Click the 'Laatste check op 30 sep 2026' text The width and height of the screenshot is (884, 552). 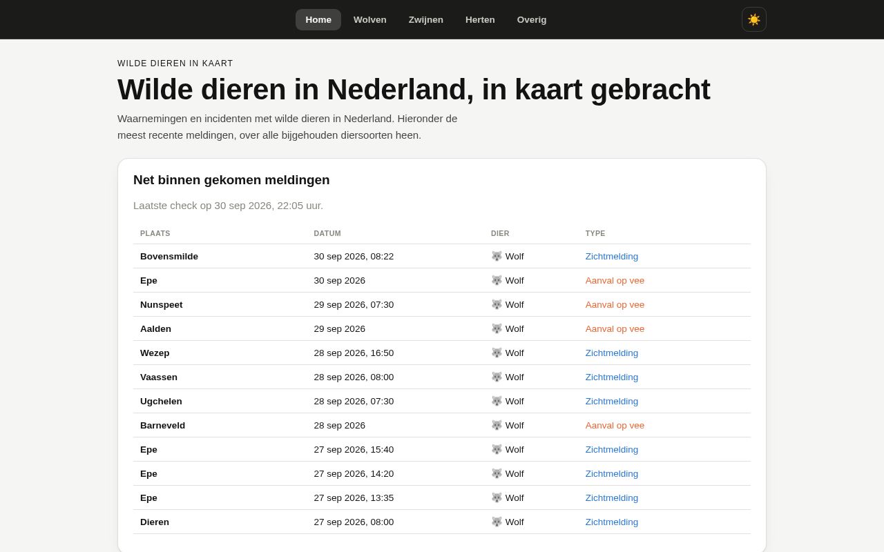tap(228, 205)
